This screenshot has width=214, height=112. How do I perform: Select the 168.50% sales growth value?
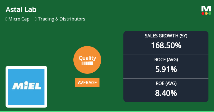coord(166,45)
